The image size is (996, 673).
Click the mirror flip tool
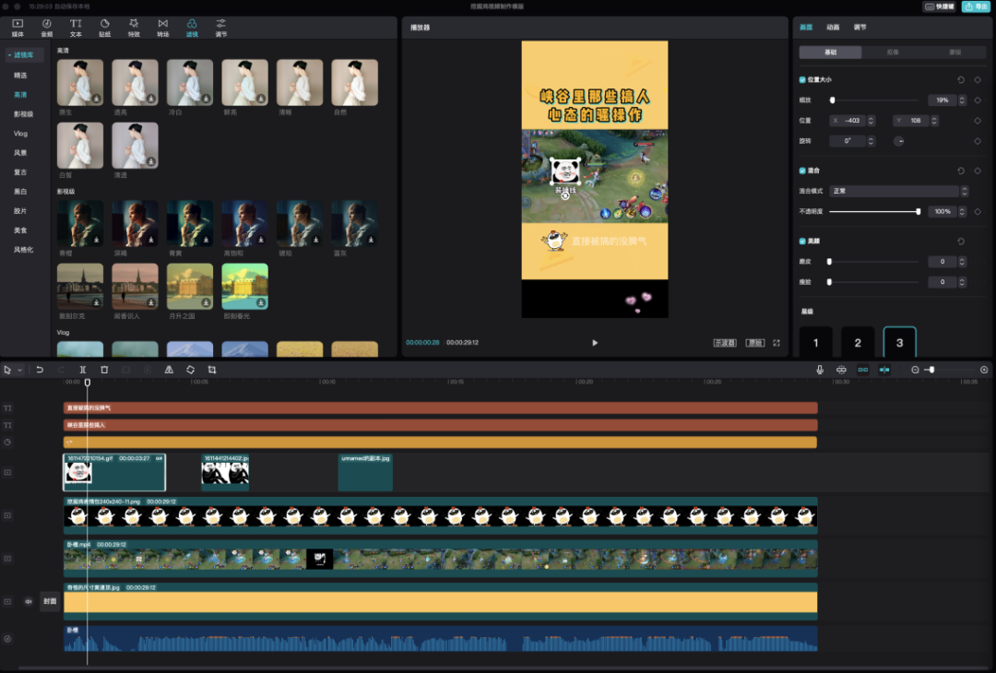[169, 370]
